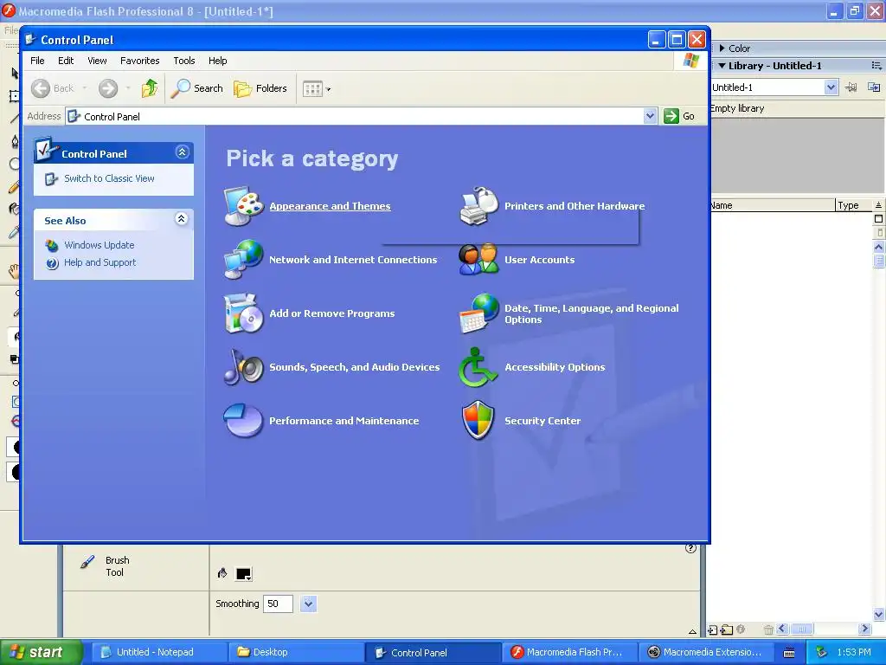Click the Smoothing value input field
This screenshot has width=886, height=665.
[x=278, y=604]
